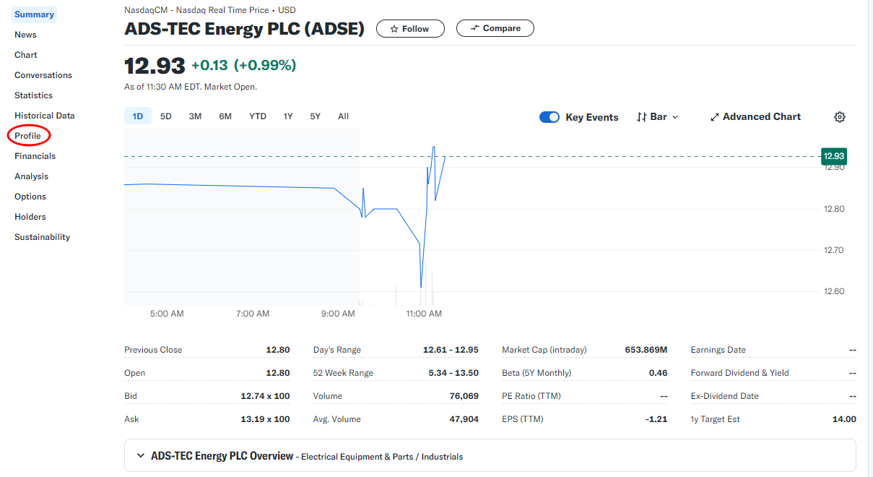Open the News section in sidebar
Viewport: 873px width, 477px height.
(25, 35)
